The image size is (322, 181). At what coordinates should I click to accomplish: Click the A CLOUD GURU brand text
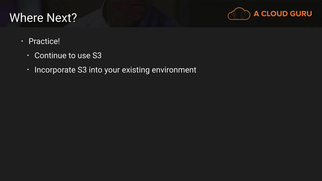point(283,14)
